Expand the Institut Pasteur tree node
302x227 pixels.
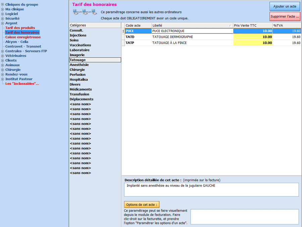click(3, 79)
